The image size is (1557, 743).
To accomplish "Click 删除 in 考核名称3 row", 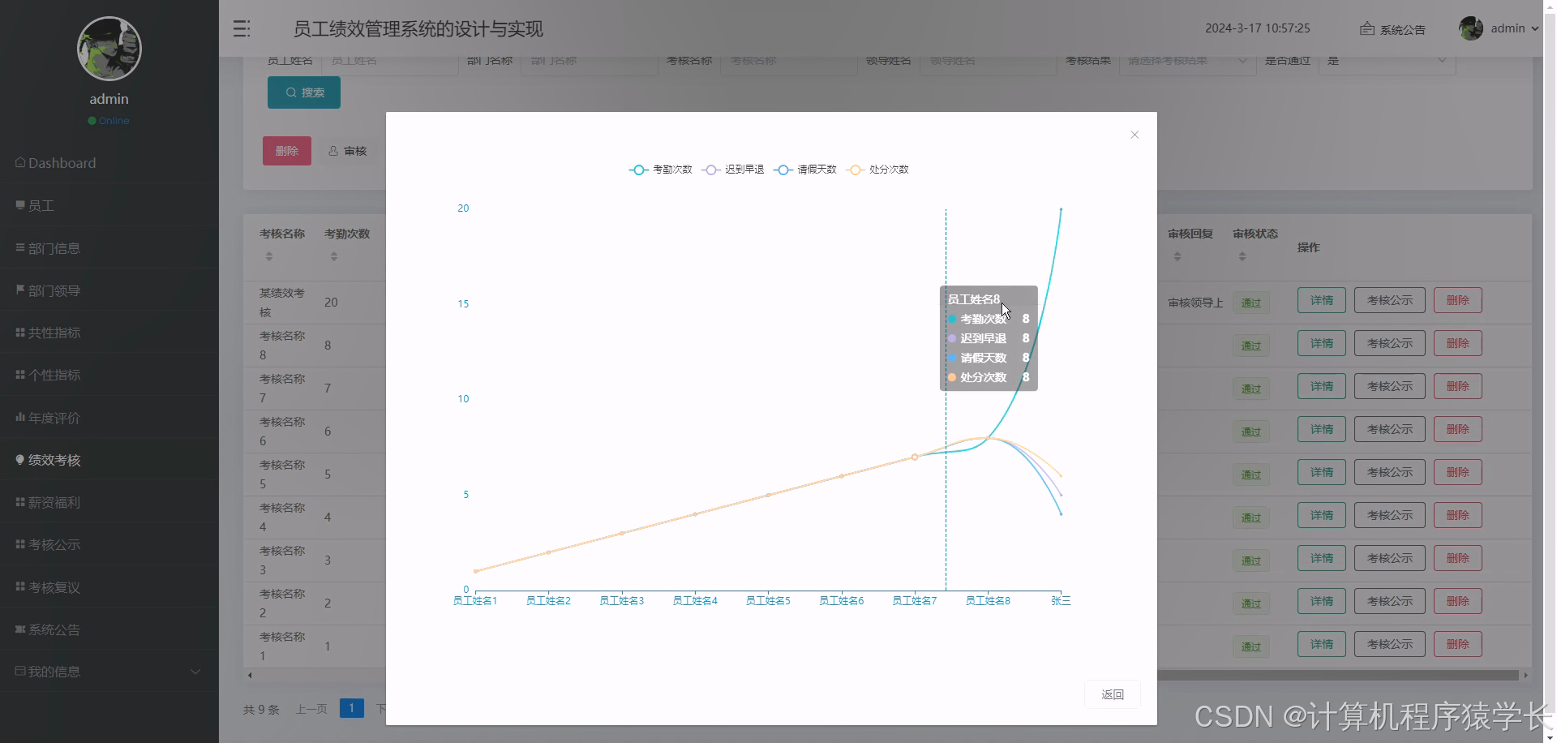I will pyautogui.click(x=1458, y=558).
